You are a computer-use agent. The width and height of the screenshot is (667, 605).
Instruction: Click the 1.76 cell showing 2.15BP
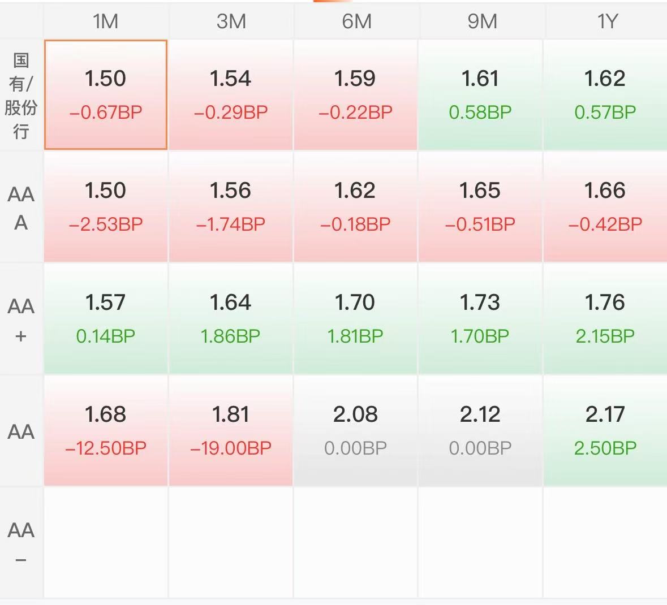pyautogui.click(x=606, y=319)
